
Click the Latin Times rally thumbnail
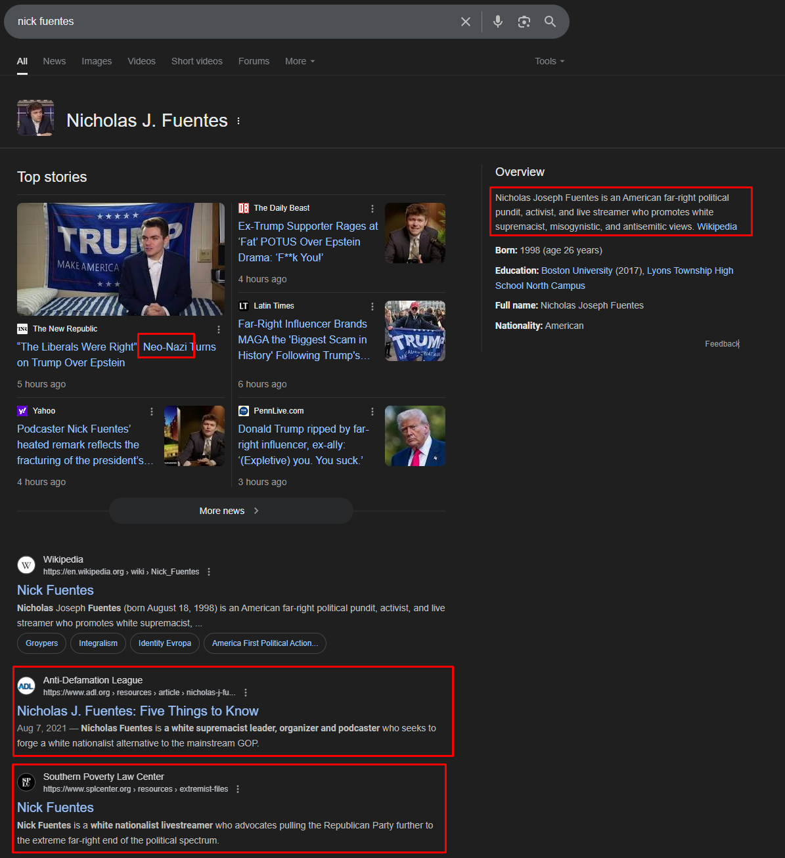pyautogui.click(x=415, y=331)
